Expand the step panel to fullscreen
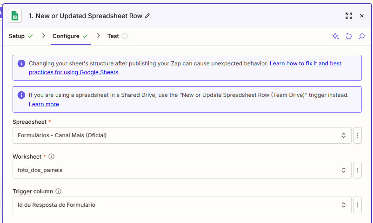 (349, 16)
